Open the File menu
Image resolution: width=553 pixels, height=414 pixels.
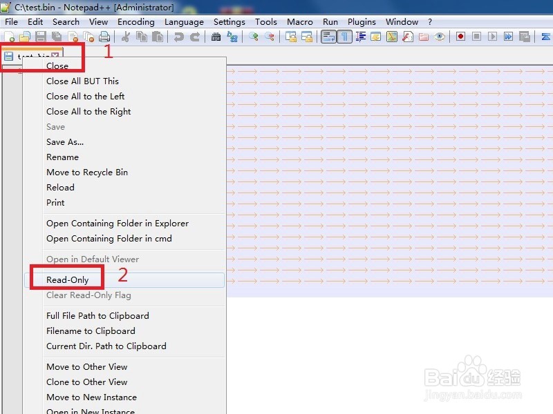click(x=11, y=22)
